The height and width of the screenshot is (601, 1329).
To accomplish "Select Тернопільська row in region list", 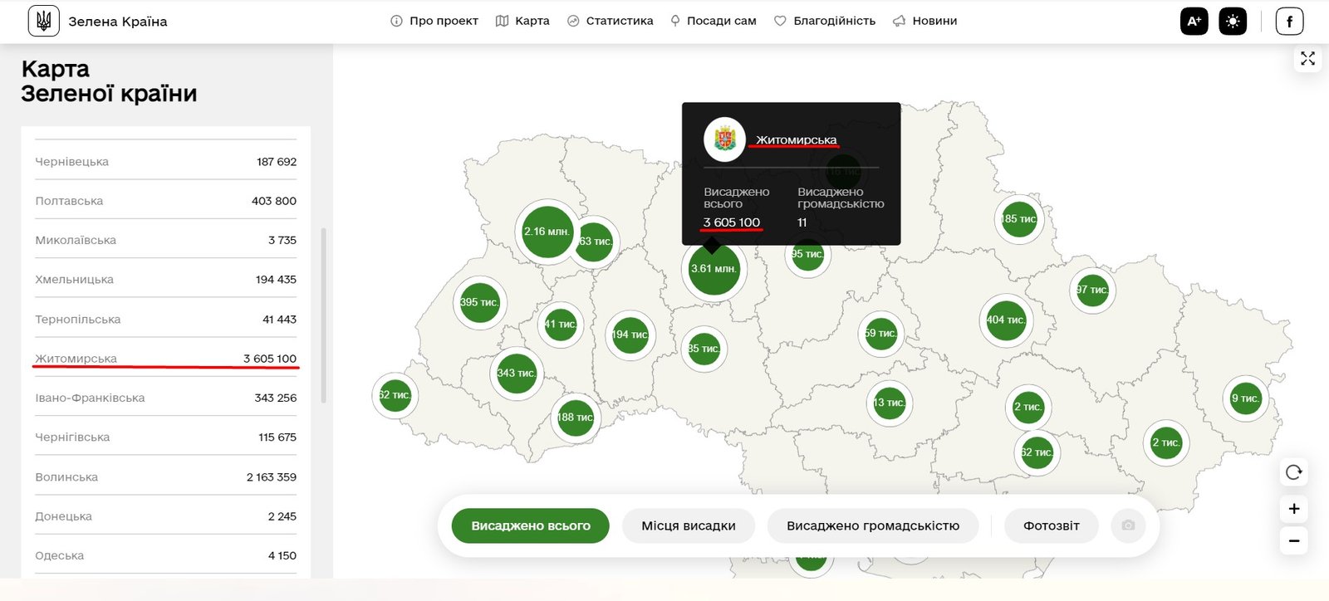I will (166, 319).
